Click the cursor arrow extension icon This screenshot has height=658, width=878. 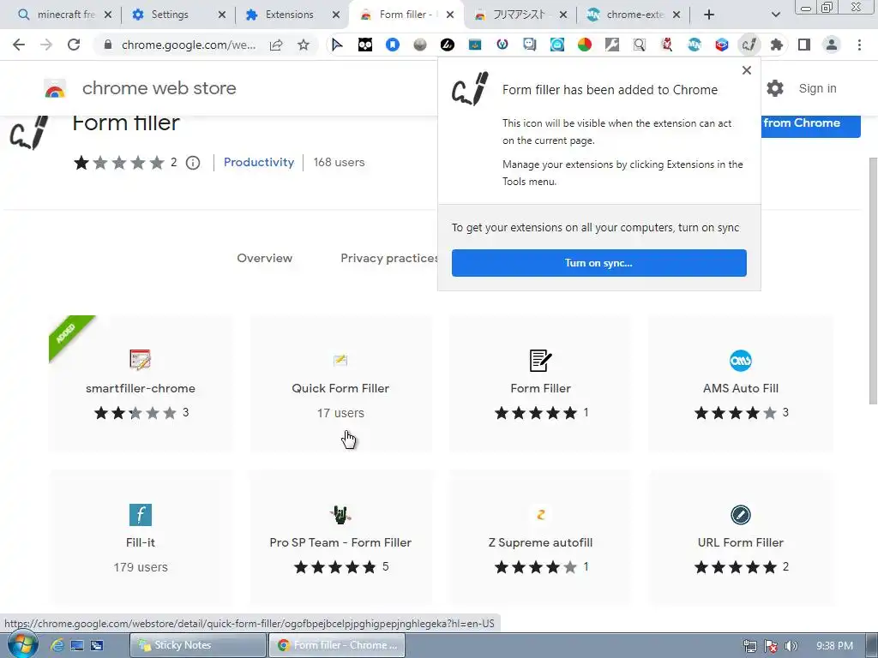coord(337,45)
